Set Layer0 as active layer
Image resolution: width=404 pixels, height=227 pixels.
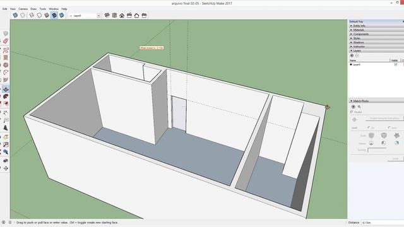(x=351, y=64)
